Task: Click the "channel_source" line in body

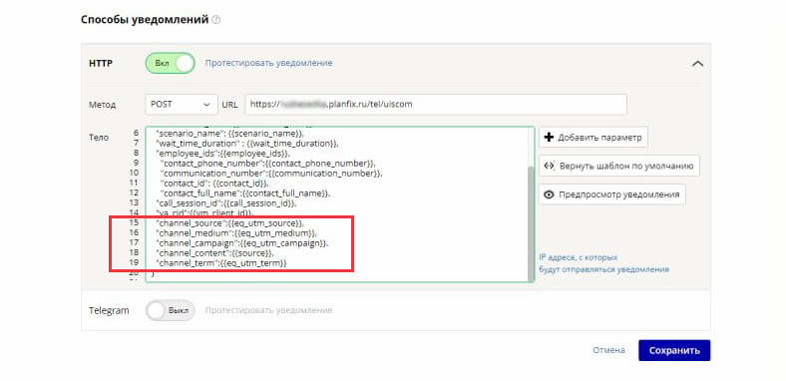Action: point(230,223)
